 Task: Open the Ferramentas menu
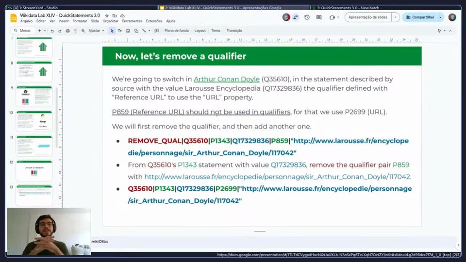(132, 21)
